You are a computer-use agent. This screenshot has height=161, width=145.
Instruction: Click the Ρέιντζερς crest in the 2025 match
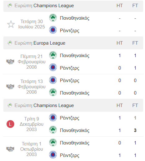pos(53,30)
